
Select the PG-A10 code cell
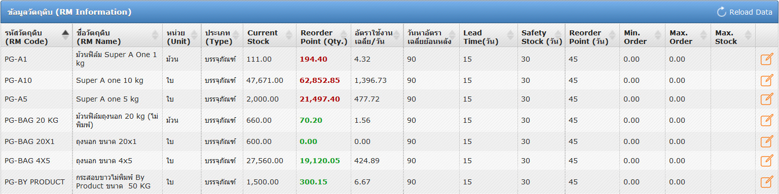point(36,80)
